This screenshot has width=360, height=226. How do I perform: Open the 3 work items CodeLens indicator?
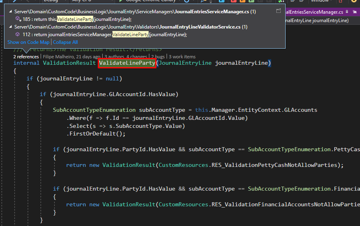pos(182,57)
